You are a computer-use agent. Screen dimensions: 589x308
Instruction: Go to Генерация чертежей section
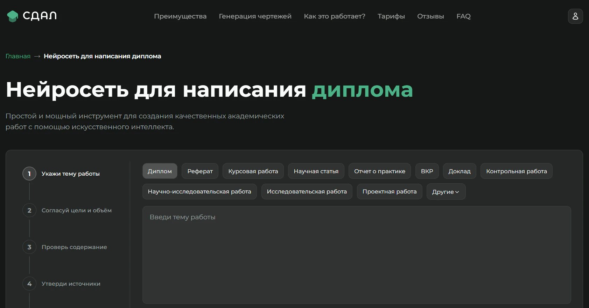coord(255,16)
